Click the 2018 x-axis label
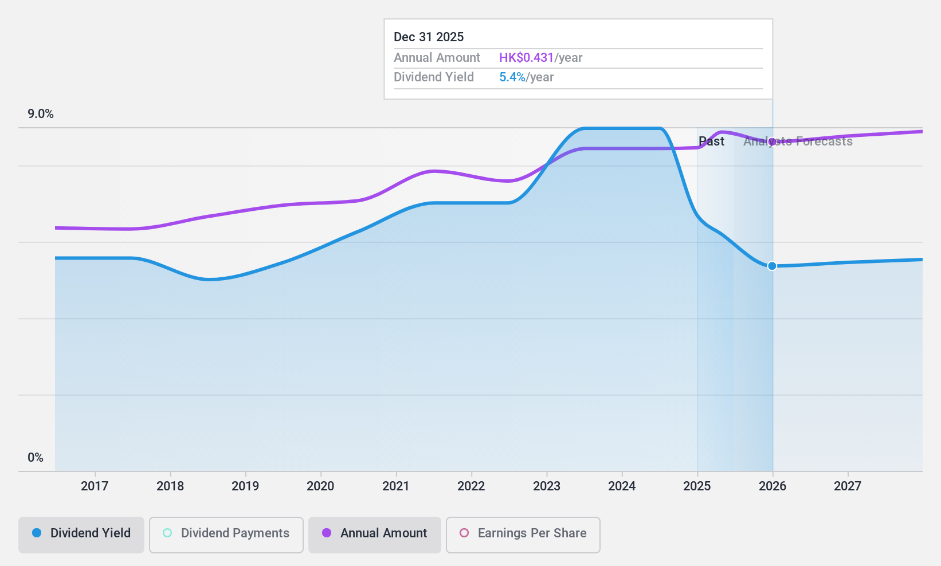 click(170, 486)
